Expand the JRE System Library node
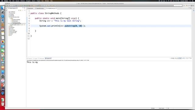195x110 pixels. click(10, 25)
